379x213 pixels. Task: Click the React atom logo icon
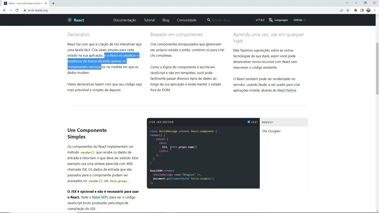[70, 20]
